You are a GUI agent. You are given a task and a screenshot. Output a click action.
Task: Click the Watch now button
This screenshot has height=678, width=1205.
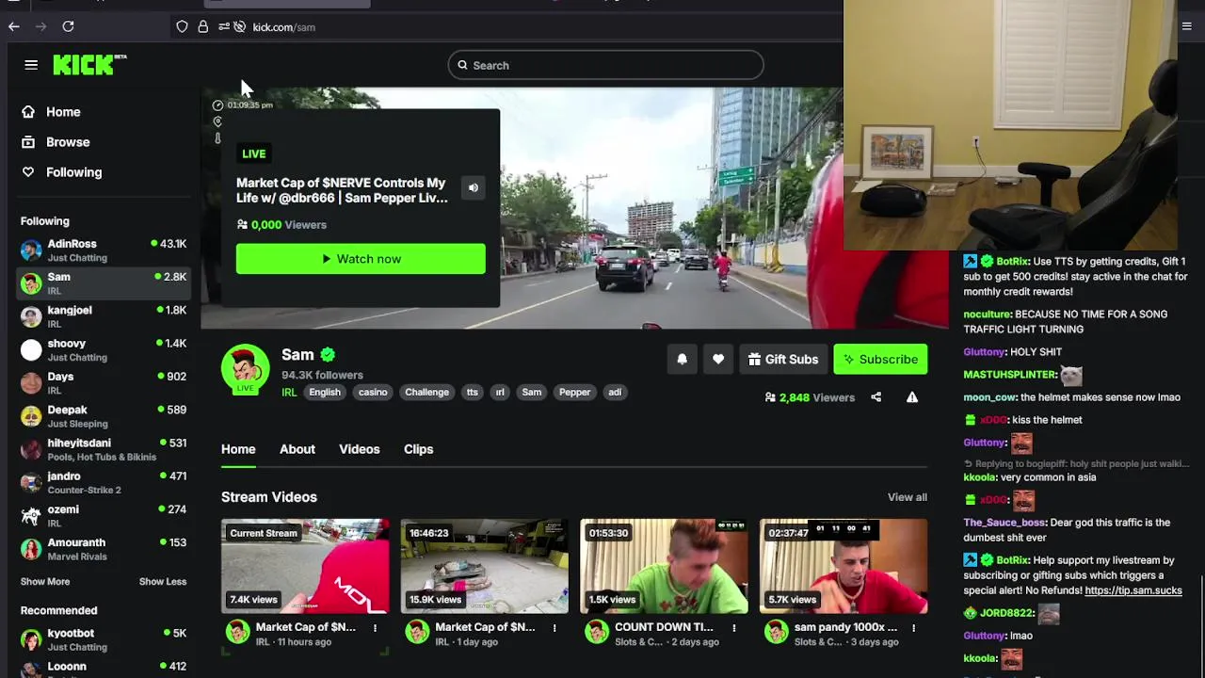point(361,259)
